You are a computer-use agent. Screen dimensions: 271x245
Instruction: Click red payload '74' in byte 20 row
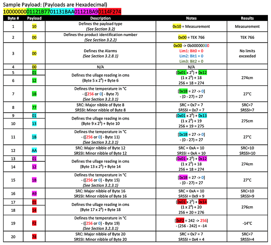click(34, 237)
